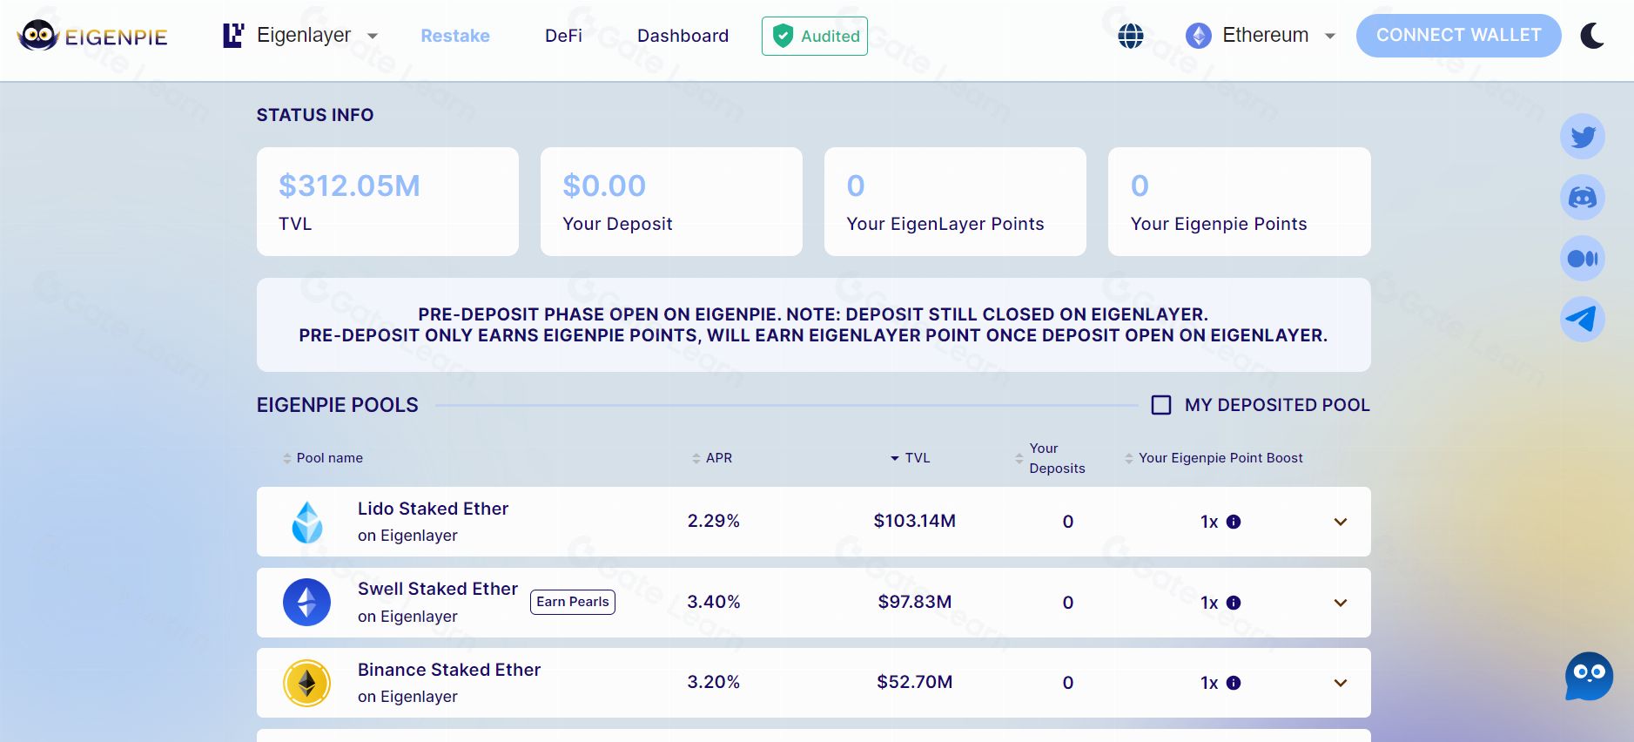Toggle dark mode with the moon icon
The width and height of the screenshot is (1634, 742).
[1592, 36]
